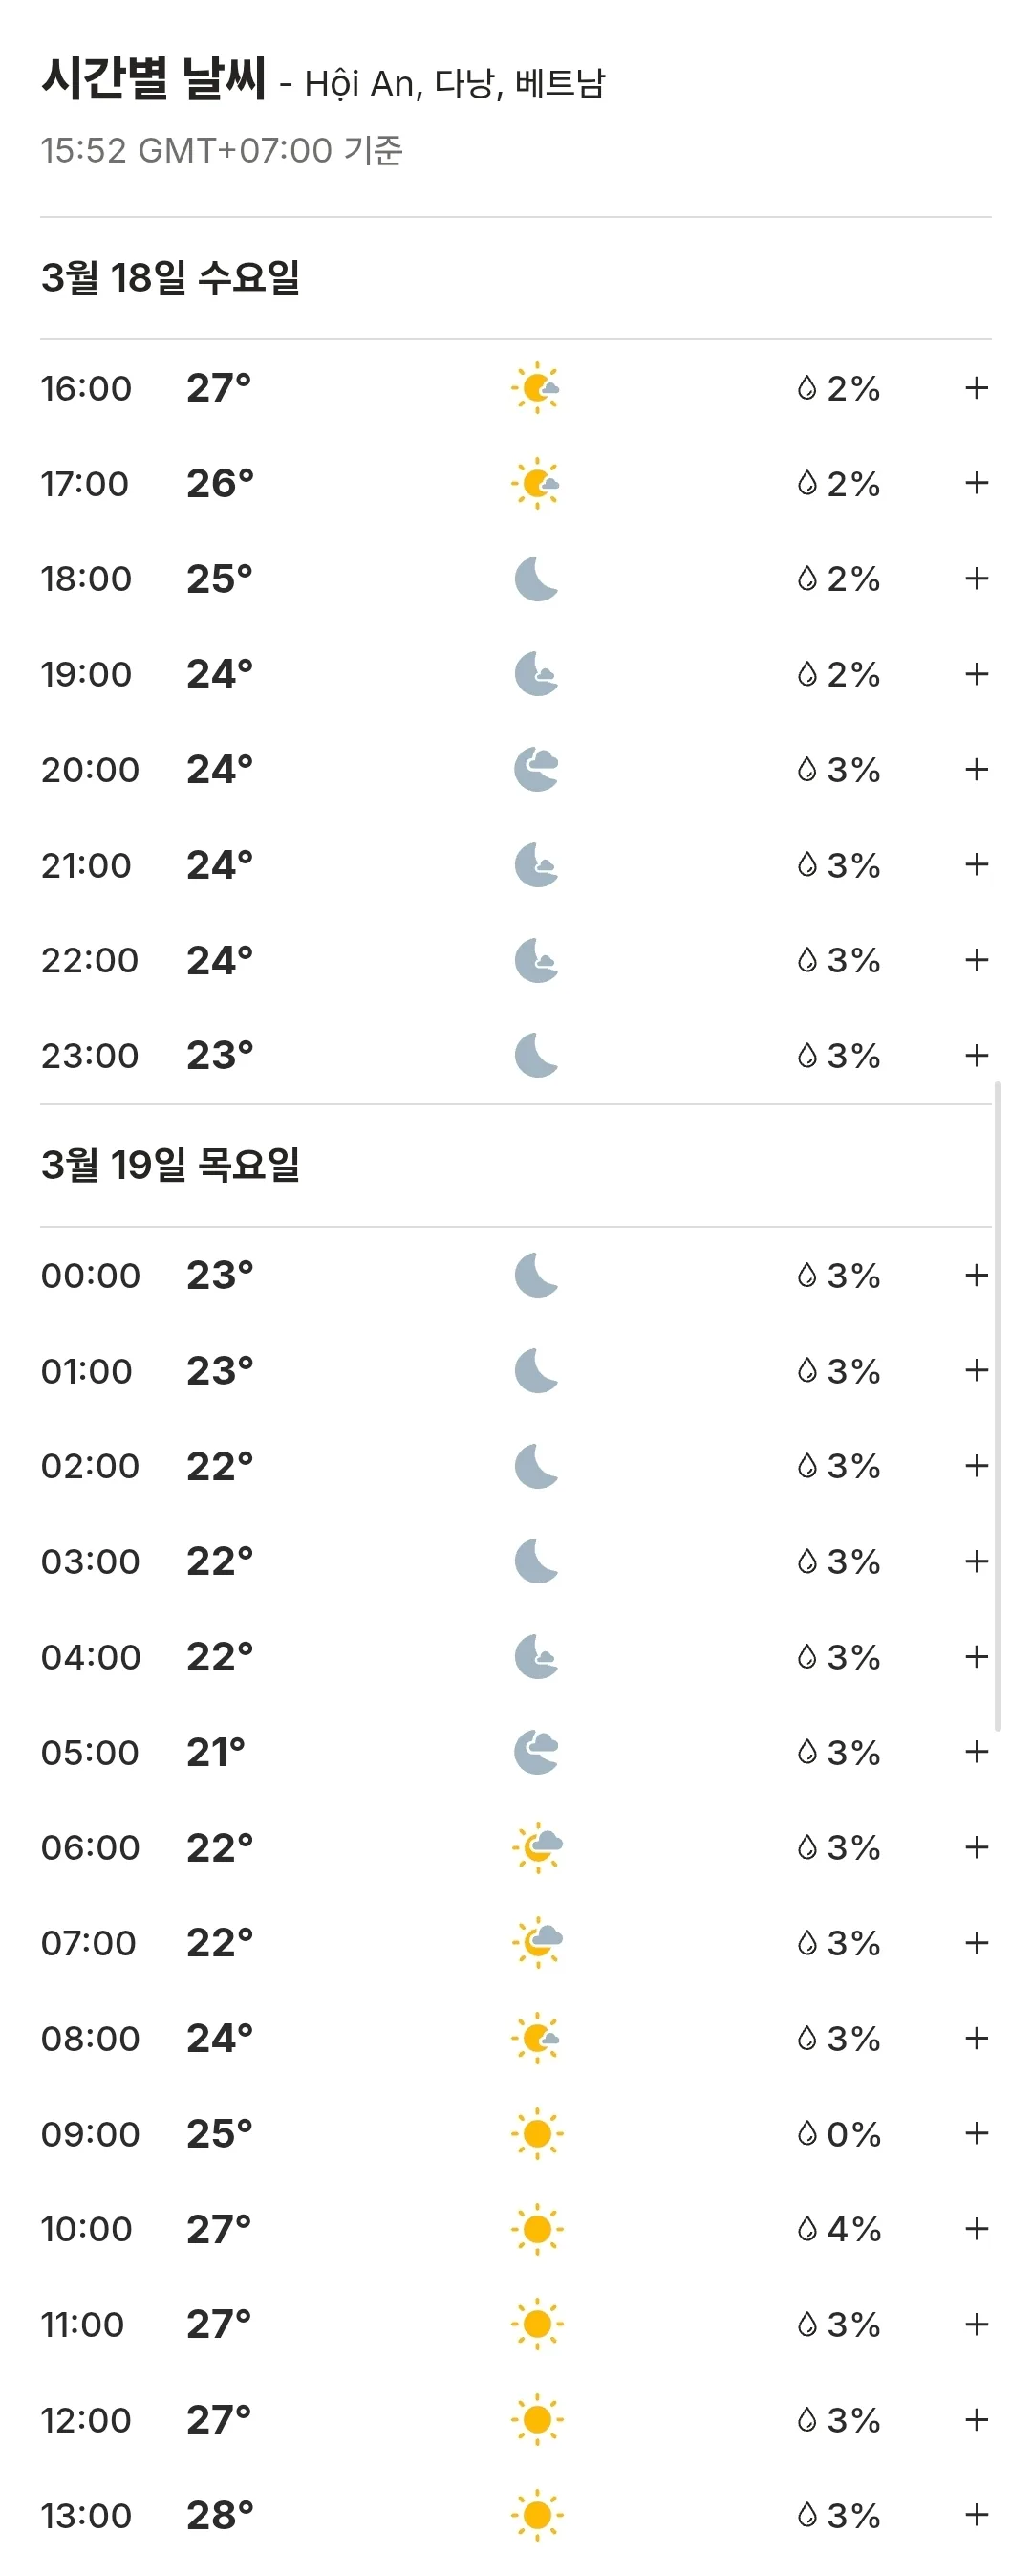1032x2576 pixels.
Task: Expand hourly details for 23:00
Action: (x=977, y=1055)
